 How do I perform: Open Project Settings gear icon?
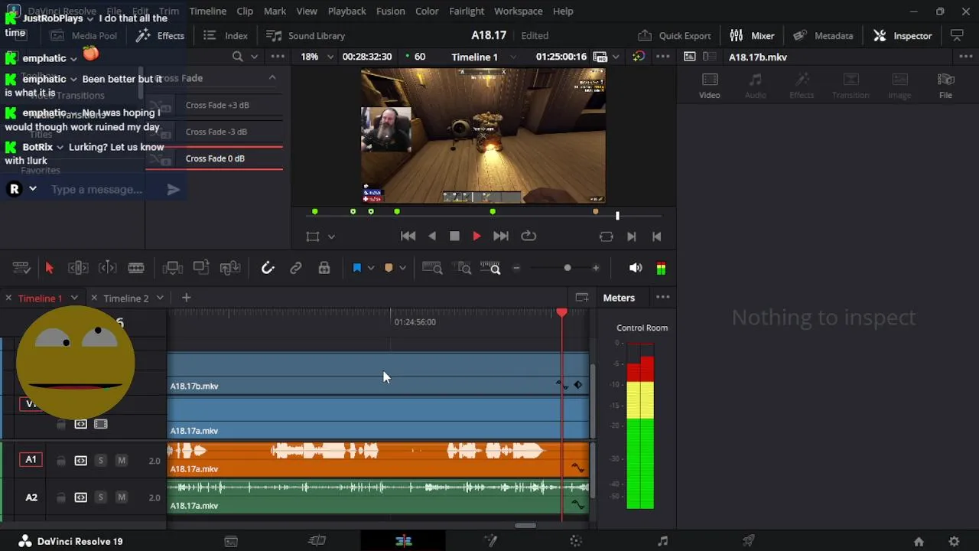click(x=954, y=542)
